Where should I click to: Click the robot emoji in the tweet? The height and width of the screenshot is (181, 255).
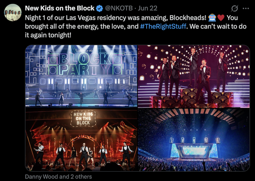pos(212,18)
